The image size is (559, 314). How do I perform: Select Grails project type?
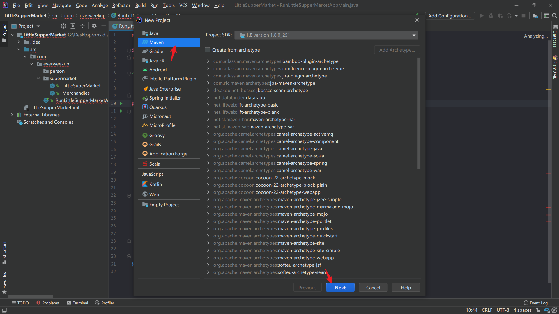169,144
